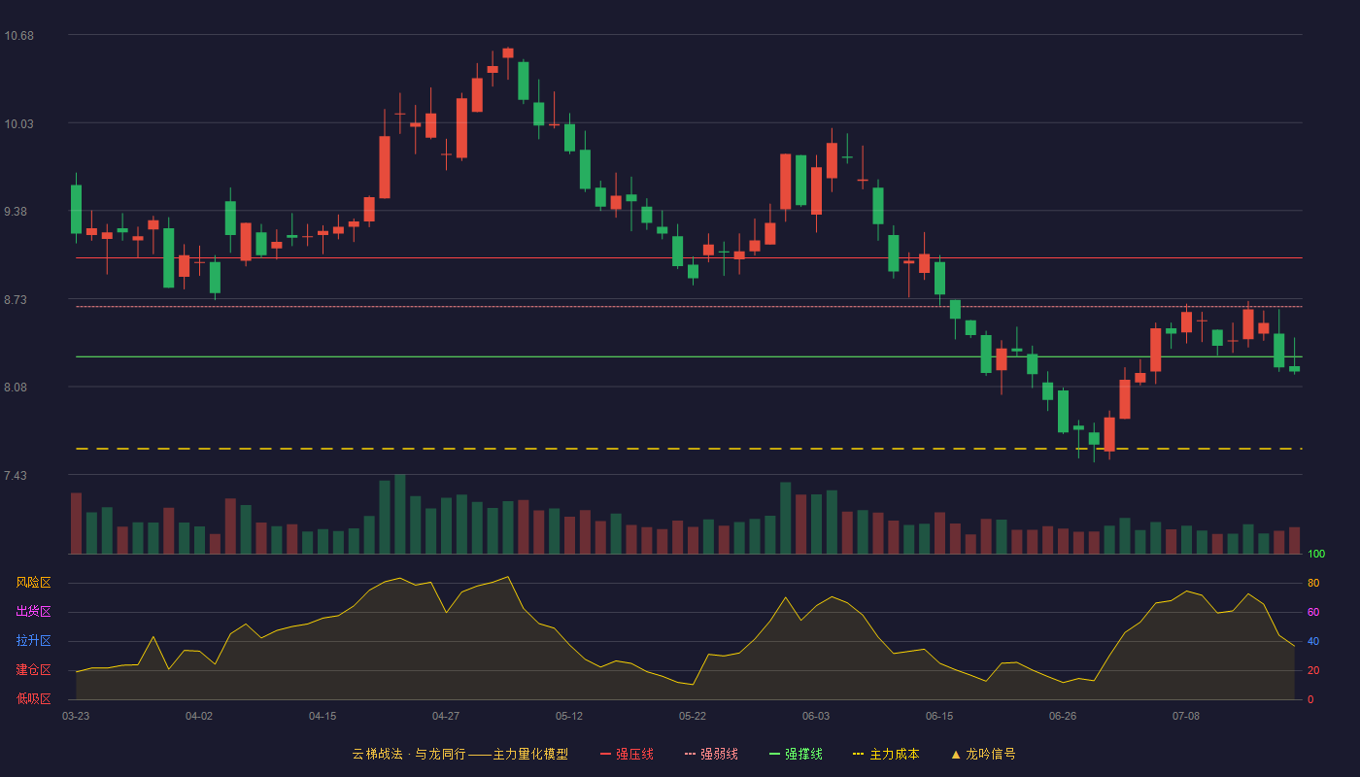The height and width of the screenshot is (777, 1360).
Task: Click the red 20 indicator axis value
Action: 1313,671
